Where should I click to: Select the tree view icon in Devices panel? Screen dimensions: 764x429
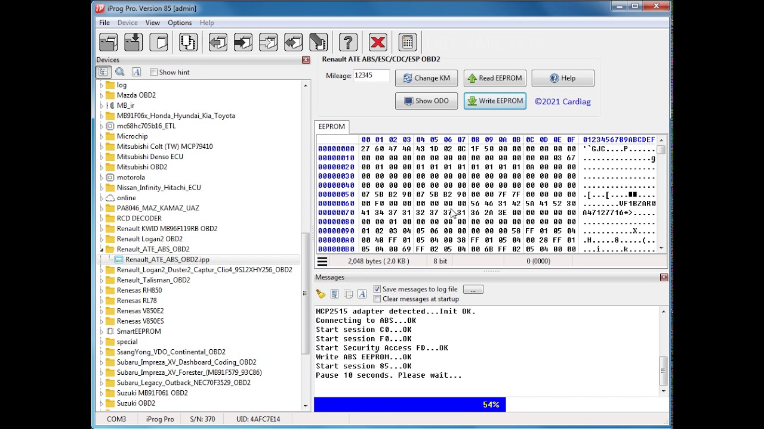point(103,72)
